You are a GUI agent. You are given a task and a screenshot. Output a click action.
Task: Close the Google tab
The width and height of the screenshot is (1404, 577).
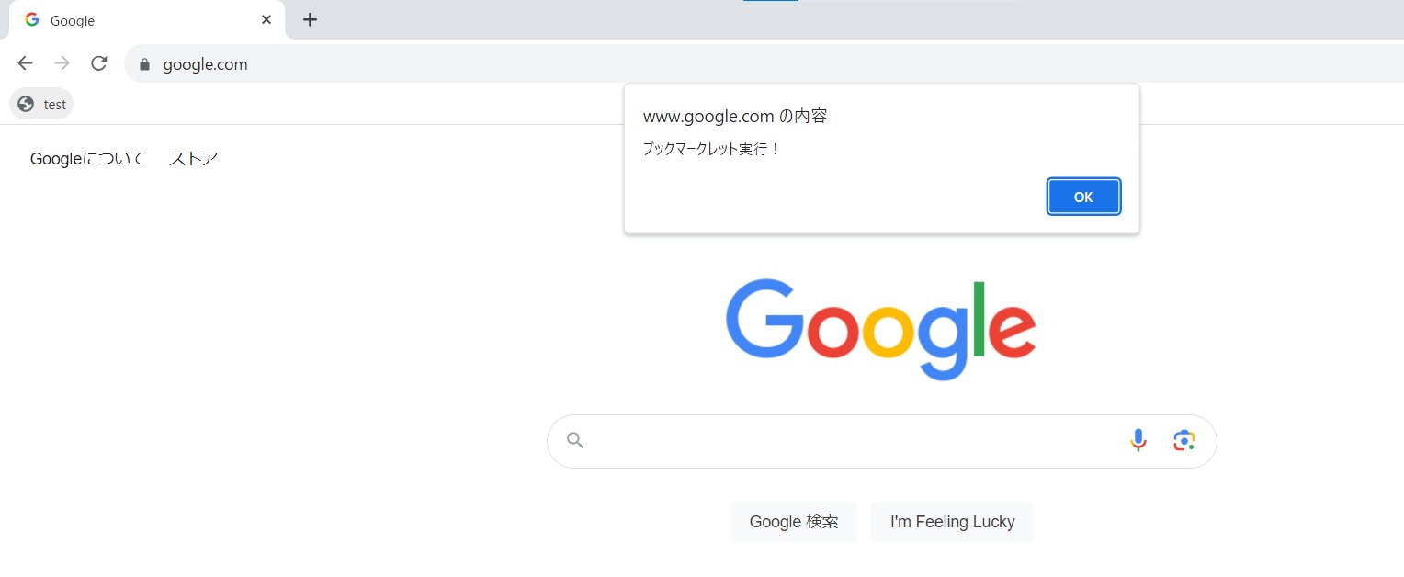coord(266,19)
